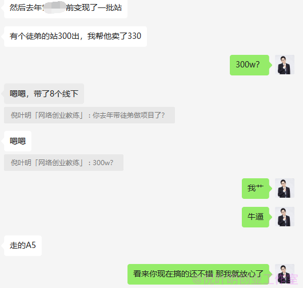This screenshot has width=303, height=288.
Task: Select the "然后去年…前变现了一批站" message
Action: click(x=66, y=9)
